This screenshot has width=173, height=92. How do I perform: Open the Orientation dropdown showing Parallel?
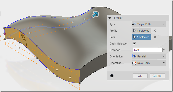click(x=149, y=56)
